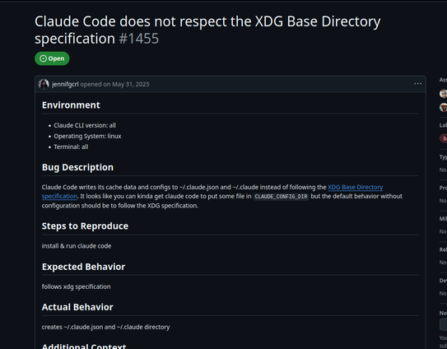Viewport: 447px width, 349px height.
Task: Open the jennifgcrl user profile link
Action: tap(65, 84)
